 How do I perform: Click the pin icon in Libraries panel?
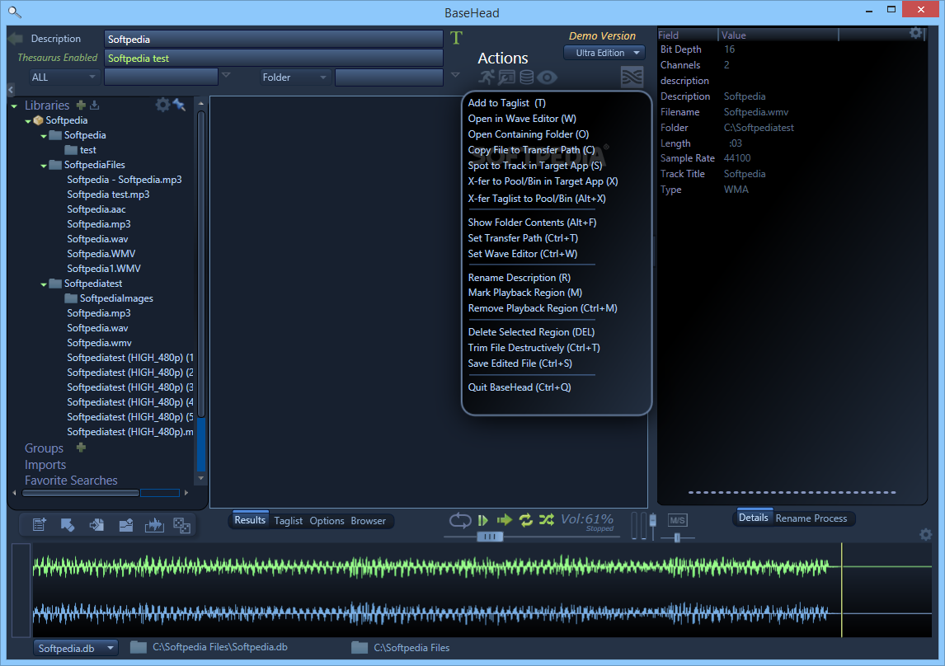[179, 105]
